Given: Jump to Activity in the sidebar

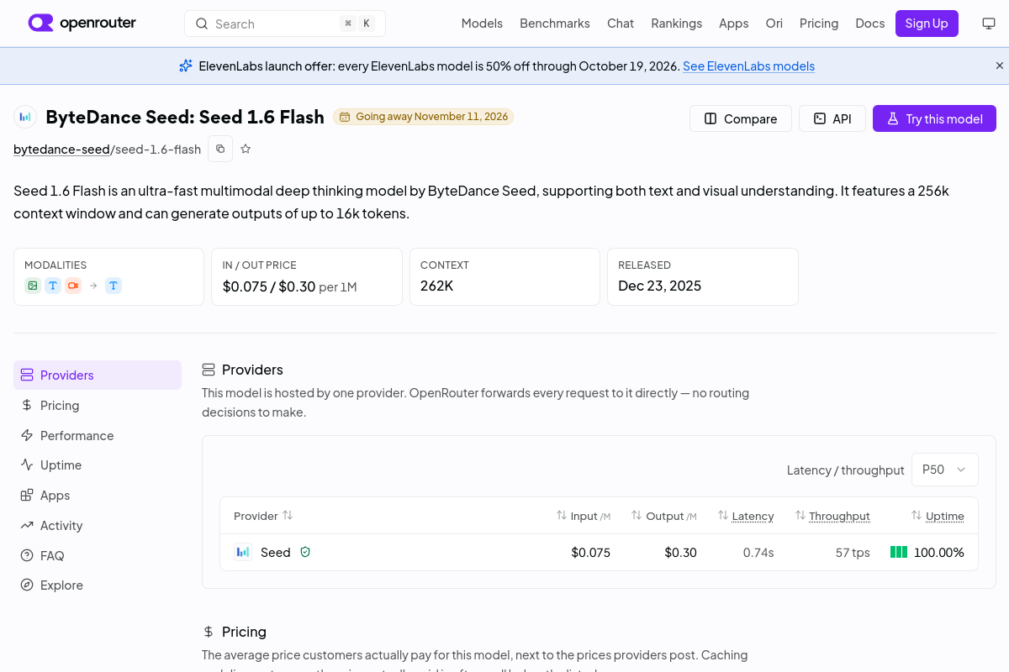Looking at the screenshot, I should [x=98, y=525].
